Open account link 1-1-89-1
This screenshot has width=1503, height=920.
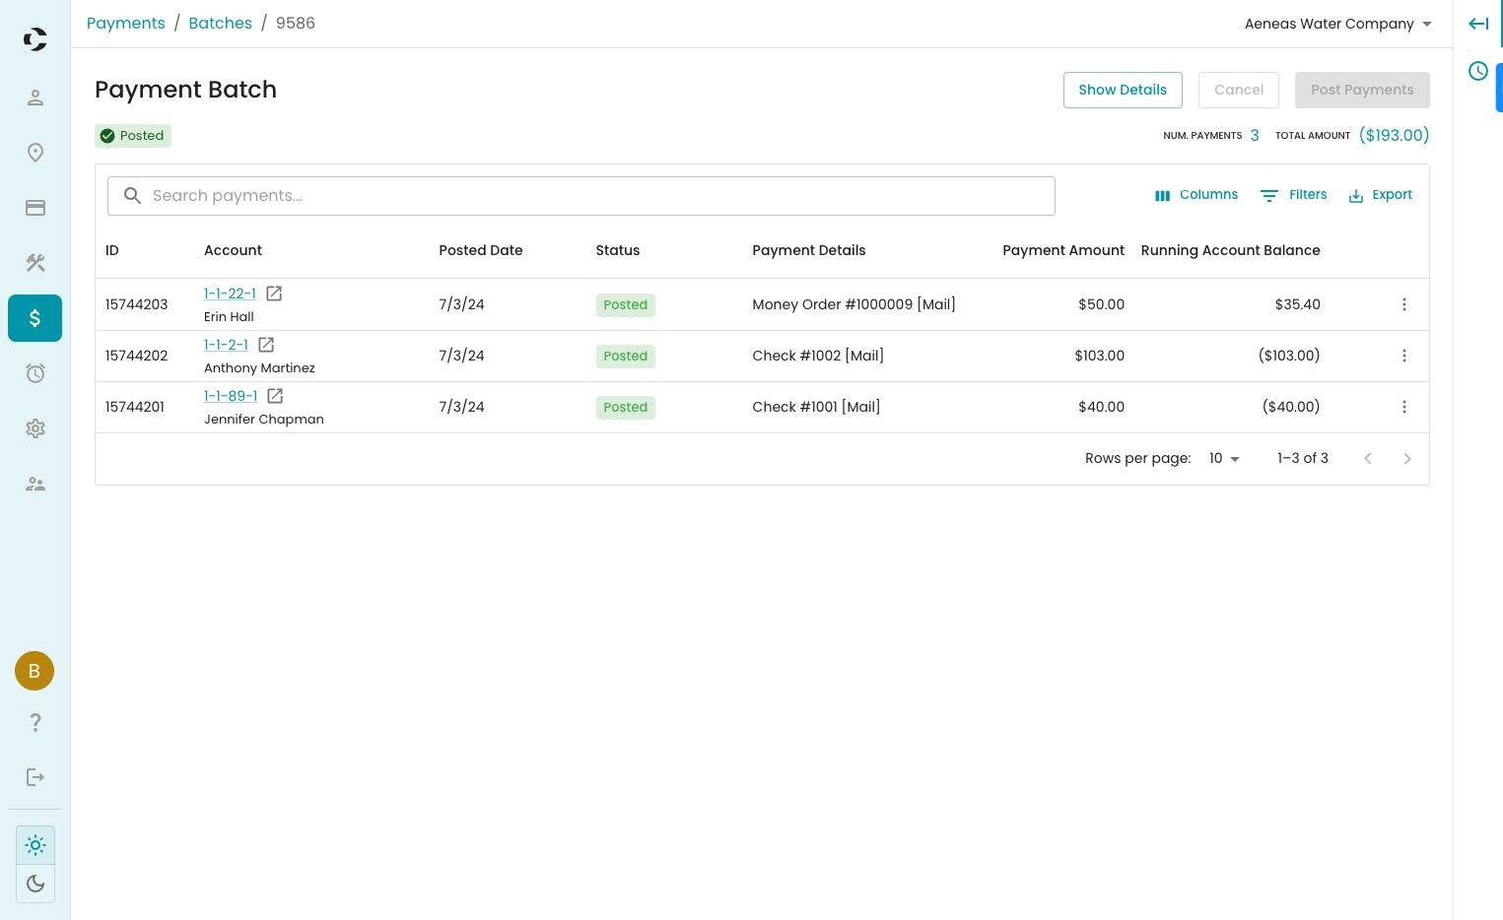click(x=231, y=396)
